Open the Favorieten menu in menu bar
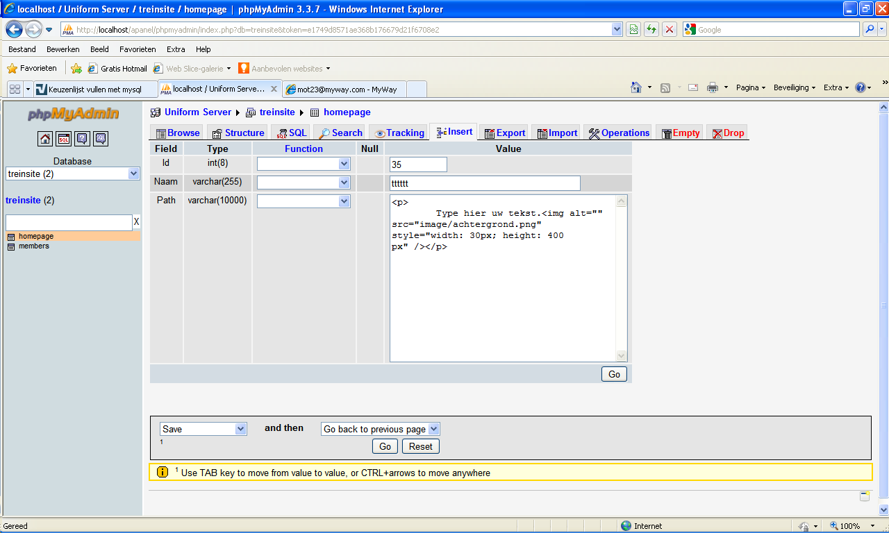This screenshot has height=533, width=889. click(138, 49)
